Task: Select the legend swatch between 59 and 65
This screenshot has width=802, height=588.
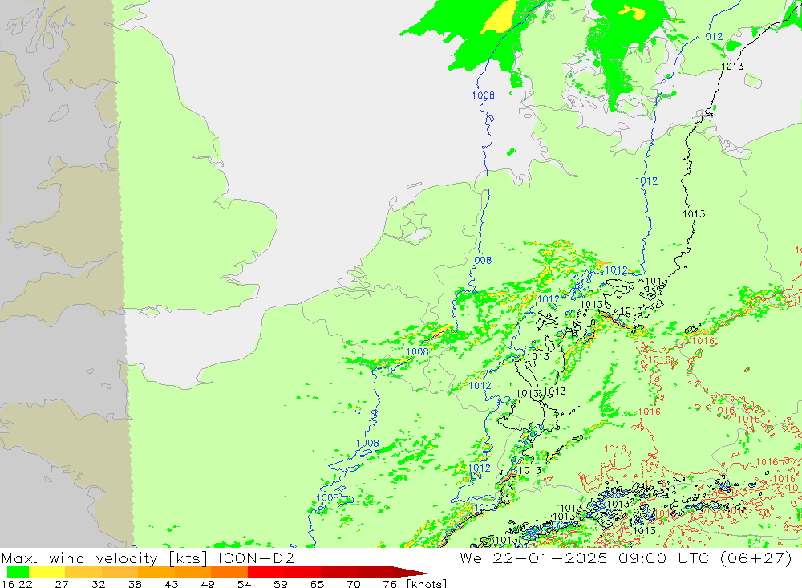Action: click(x=302, y=572)
